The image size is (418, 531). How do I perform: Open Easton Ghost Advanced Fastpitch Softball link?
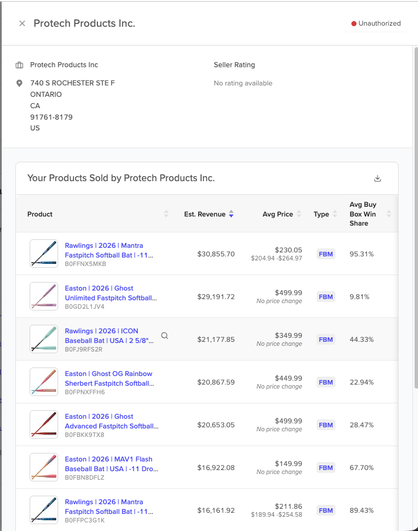(112, 421)
